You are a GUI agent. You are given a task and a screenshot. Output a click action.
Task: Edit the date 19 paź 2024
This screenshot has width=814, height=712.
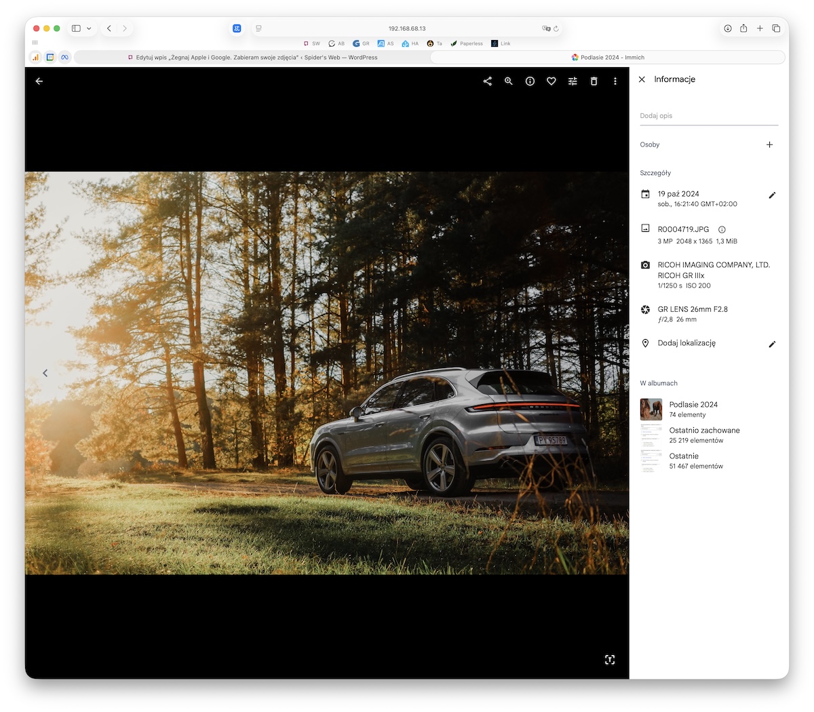pos(771,195)
